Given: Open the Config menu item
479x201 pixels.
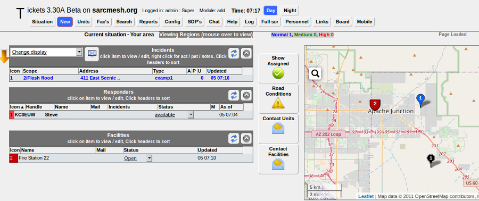Looking at the screenshot, I should pyautogui.click(x=172, y=22).
